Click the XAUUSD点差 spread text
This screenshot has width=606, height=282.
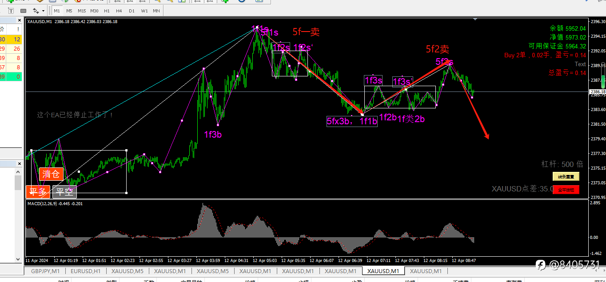tap(522, 189)
